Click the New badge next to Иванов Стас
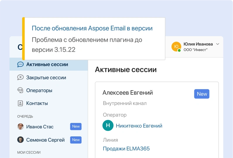The width and height of the screenshot is (233, 158). tap(76, 126)
